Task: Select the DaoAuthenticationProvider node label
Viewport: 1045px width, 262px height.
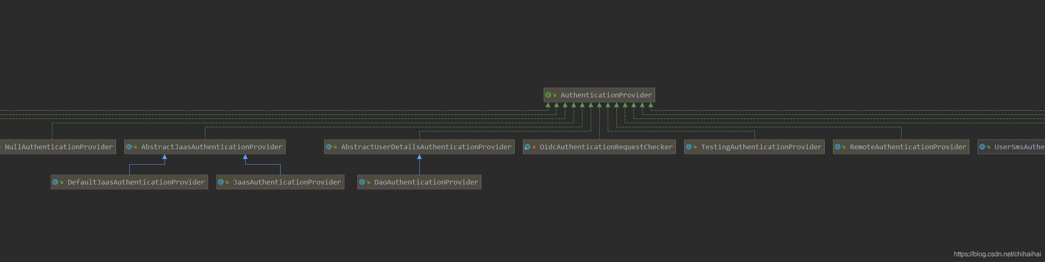Action: tap(426, 182)
